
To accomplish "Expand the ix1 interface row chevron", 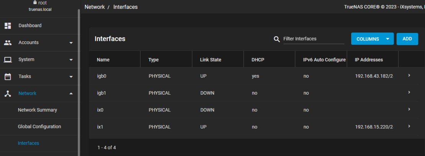I will [x=409, y=126].
